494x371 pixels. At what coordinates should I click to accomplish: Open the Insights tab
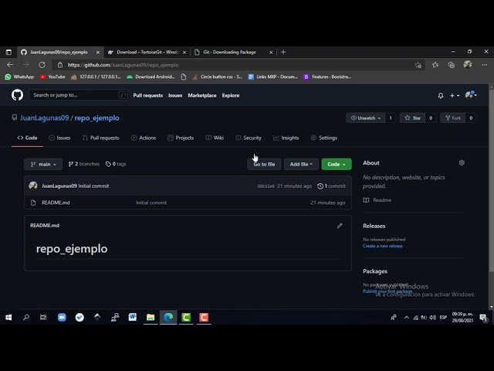coord(286,138)
